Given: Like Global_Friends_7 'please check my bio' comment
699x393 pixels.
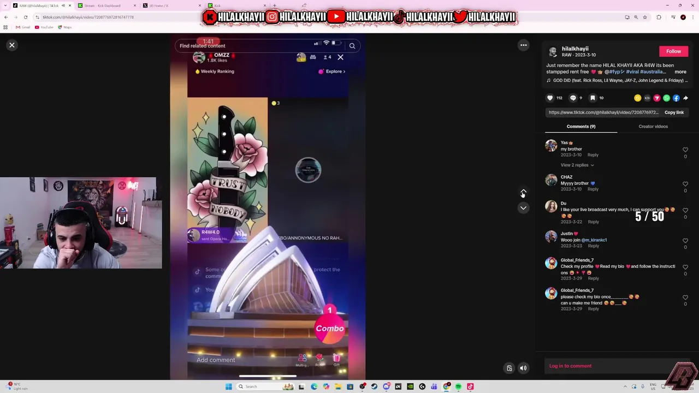Looking at the screenshot, I should click(x=685, y=297).
